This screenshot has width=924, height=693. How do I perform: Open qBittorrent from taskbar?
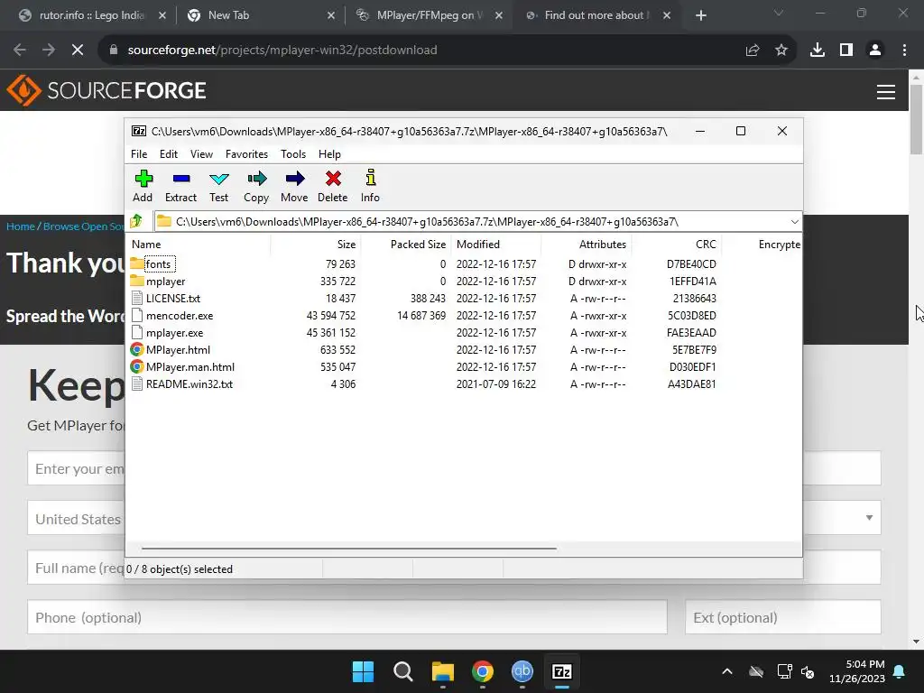522,670
